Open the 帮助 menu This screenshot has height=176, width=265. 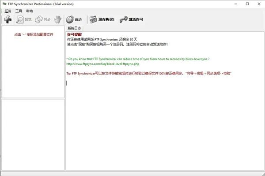click(x=30, y=11)
